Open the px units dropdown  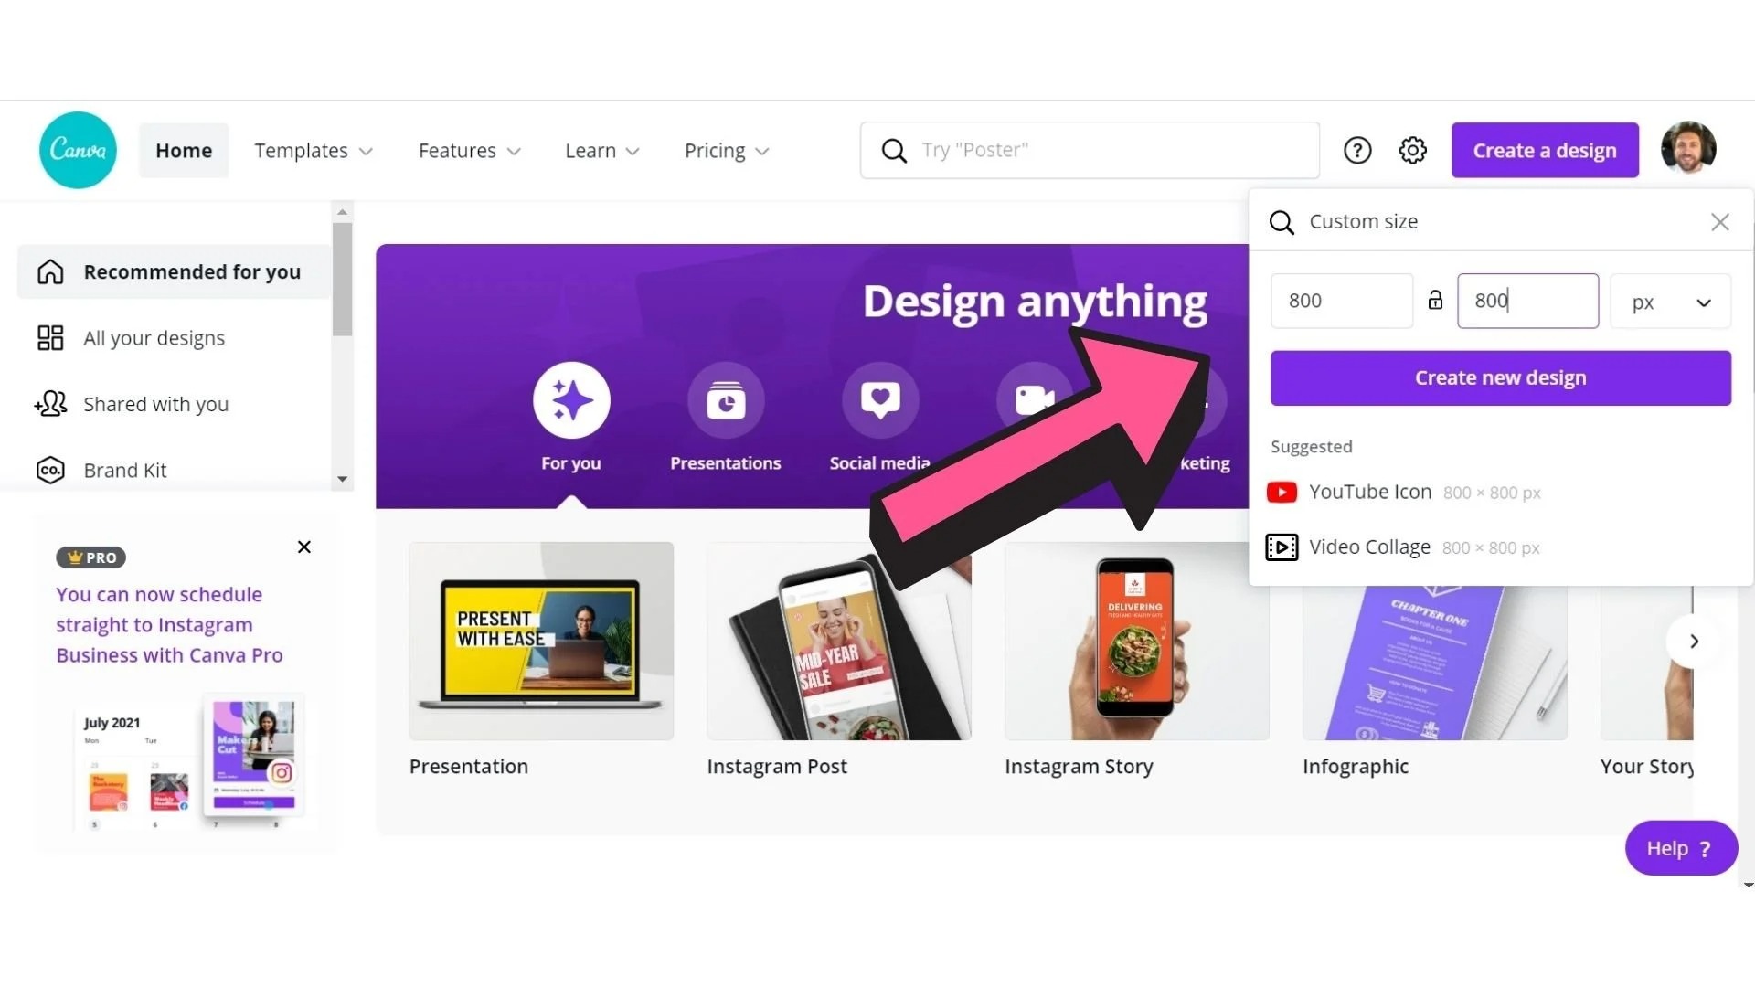point(1670,301)
